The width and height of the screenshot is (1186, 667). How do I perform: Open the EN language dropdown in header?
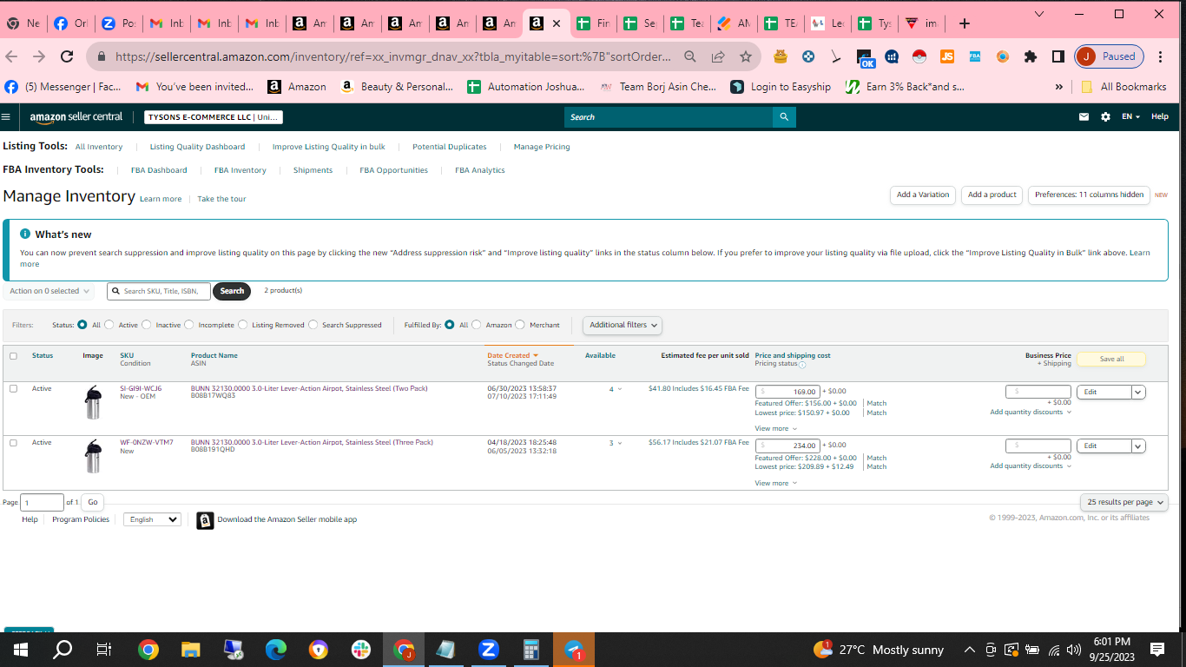(1130, 116)
